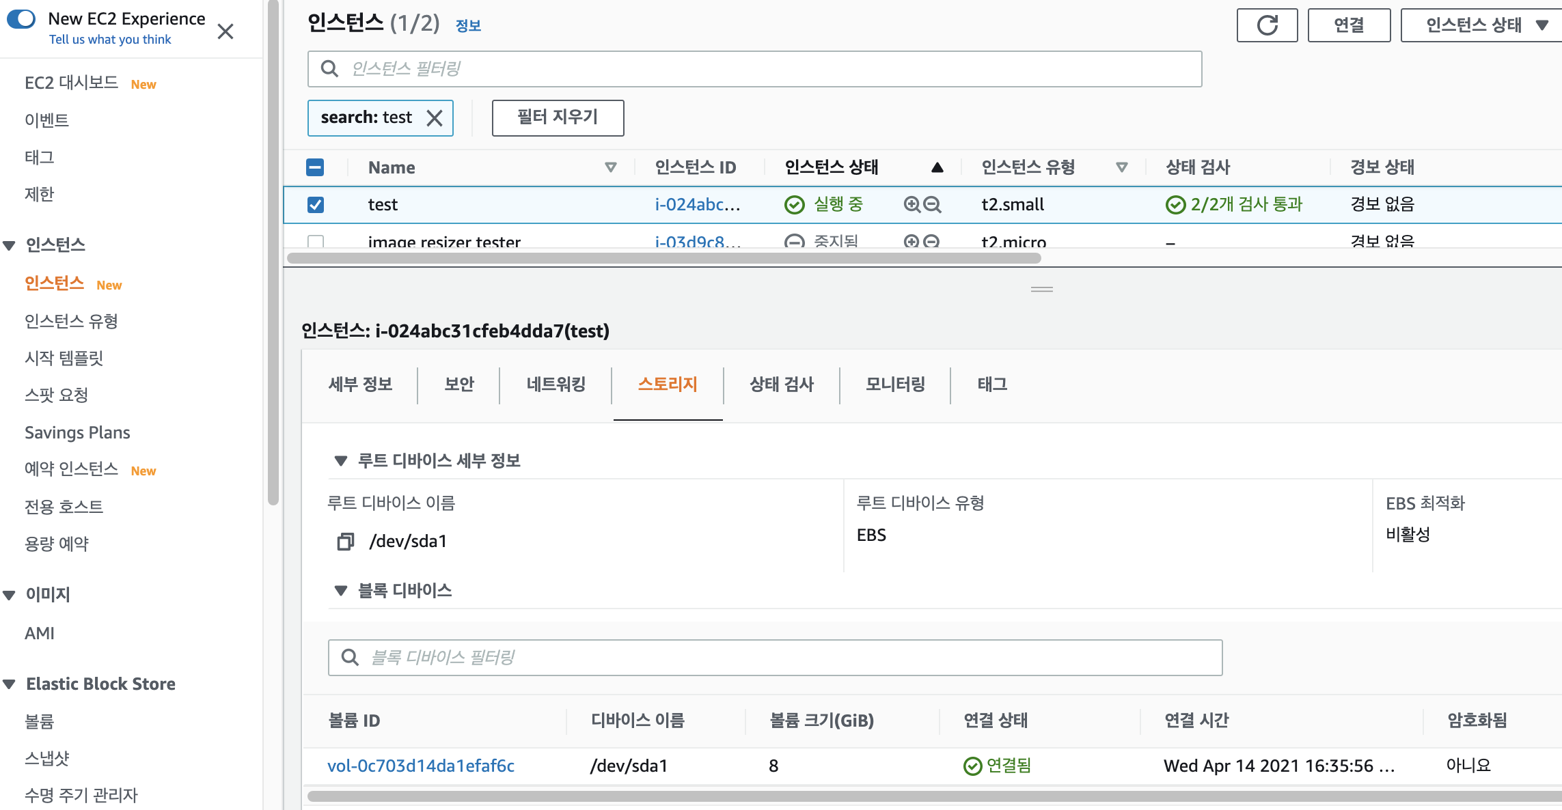This screenshot has width=1562, height=810.
Task: Sort by 인스턴스 상태 ascending arrow
Action: tap(937, 167)
